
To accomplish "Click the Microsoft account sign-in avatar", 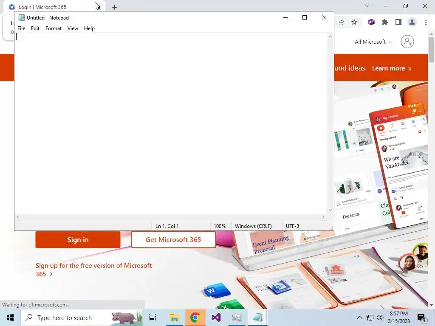I will 407,42.
